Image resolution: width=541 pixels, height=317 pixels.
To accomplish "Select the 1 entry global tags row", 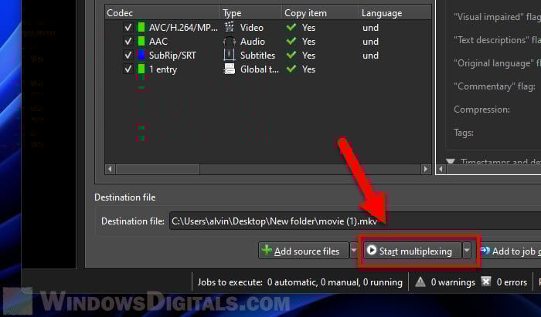I will [x=163, y=69].
